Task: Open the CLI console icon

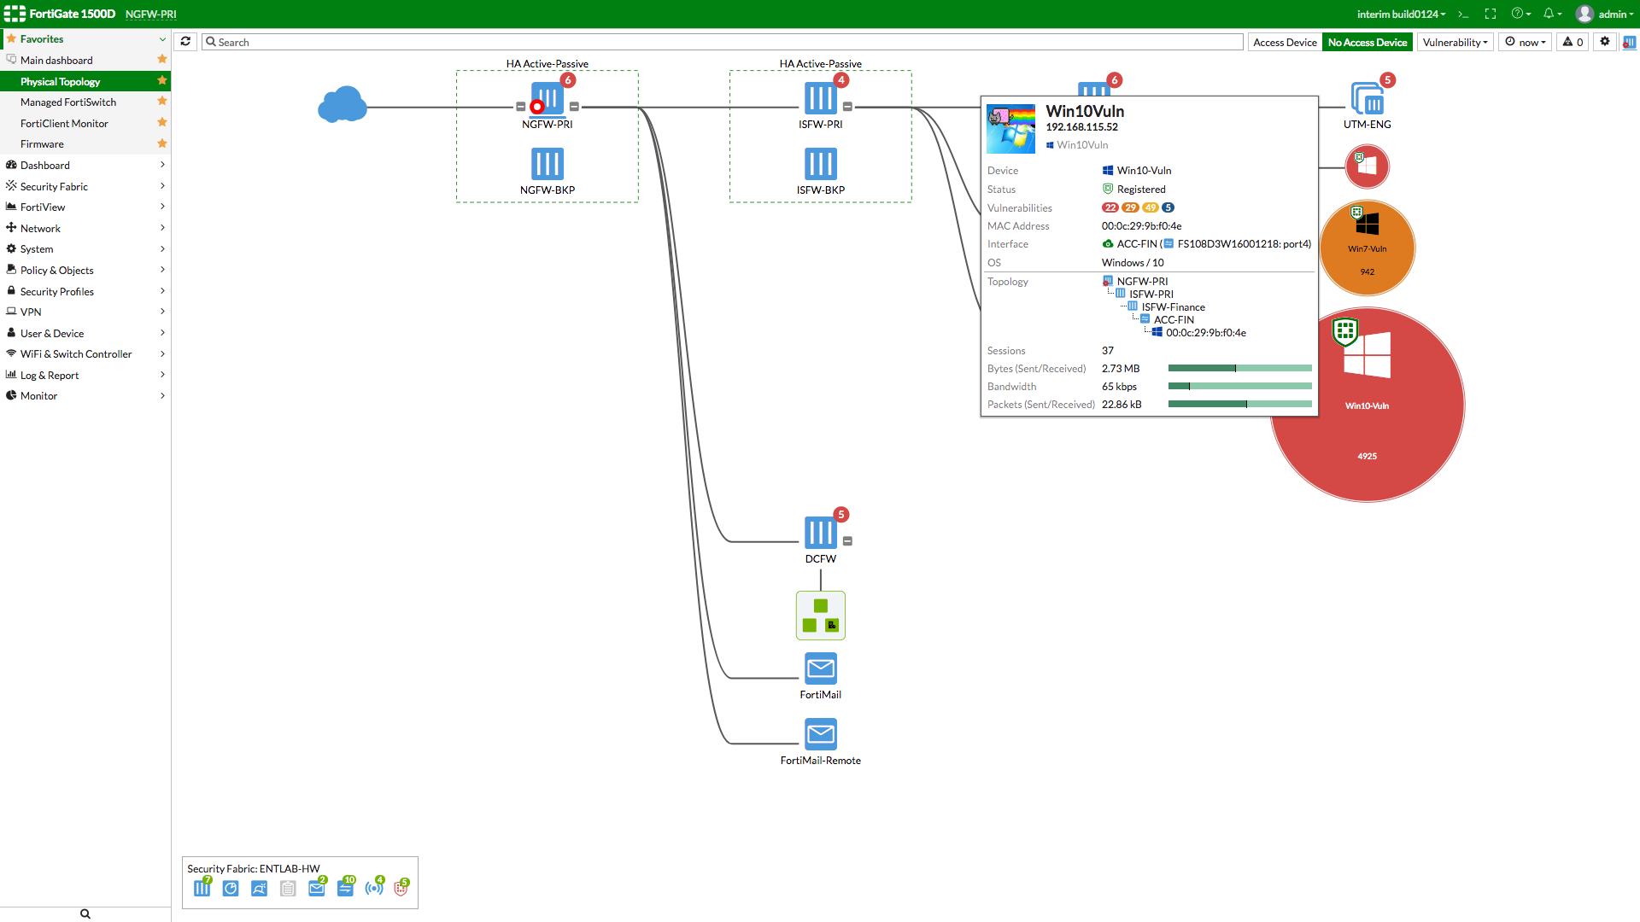Action: (x=1463, y=15)
